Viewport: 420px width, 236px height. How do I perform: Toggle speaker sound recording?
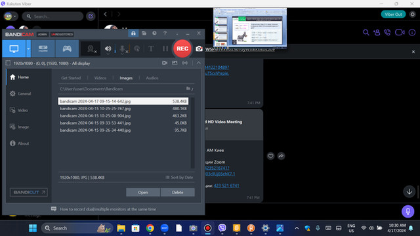(108, 49)
